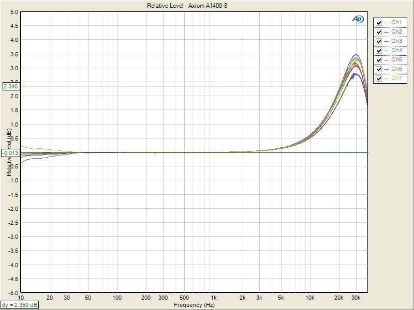Click the Frequency (Hz) axis label
This screenshot has width=414, height=310.
click(193, 305)
